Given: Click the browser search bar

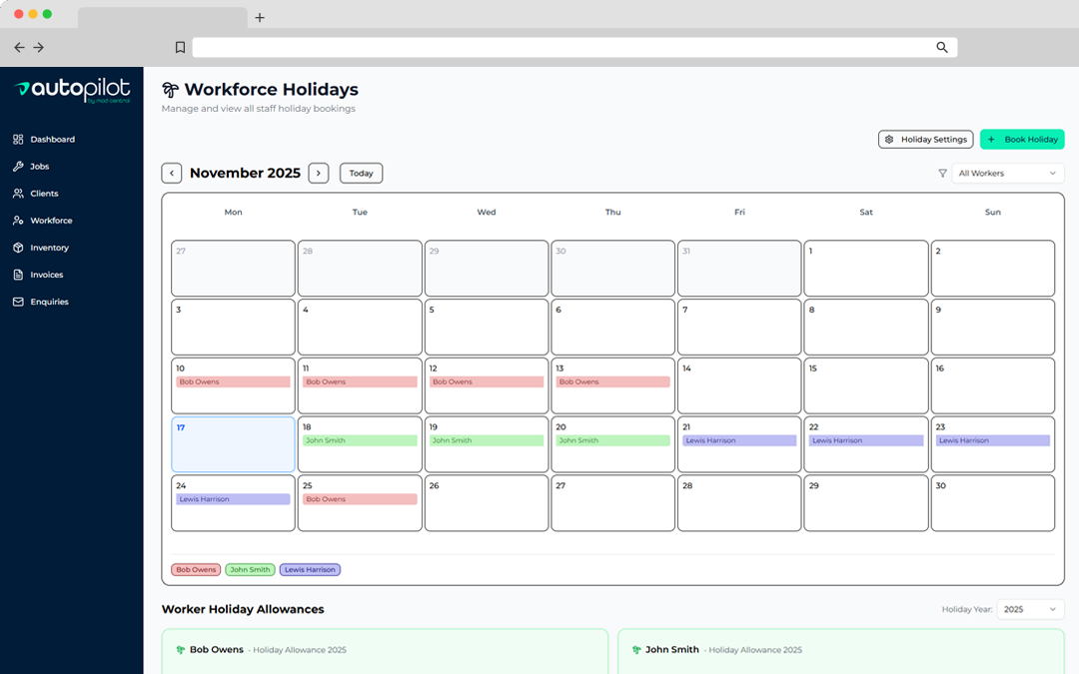Looking at the screenshot, I should (x=574, y=47).
